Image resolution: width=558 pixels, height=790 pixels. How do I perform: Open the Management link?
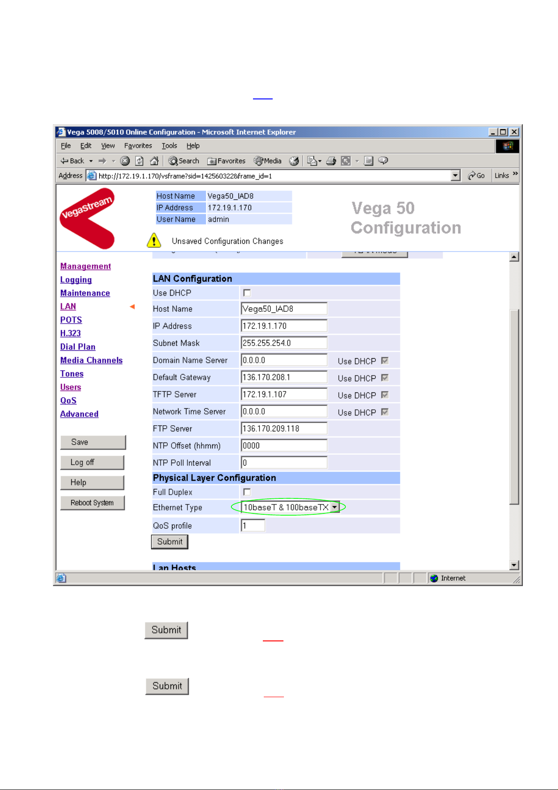85,266
